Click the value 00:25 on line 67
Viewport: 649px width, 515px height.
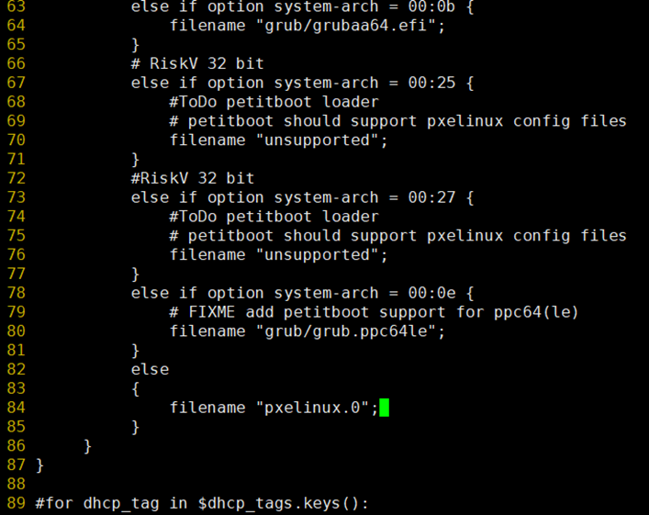tap(431, 83)
